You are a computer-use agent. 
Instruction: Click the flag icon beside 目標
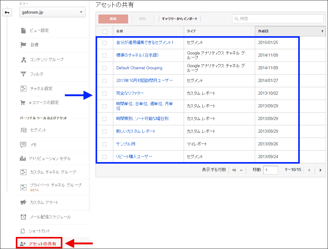[23, 45]
